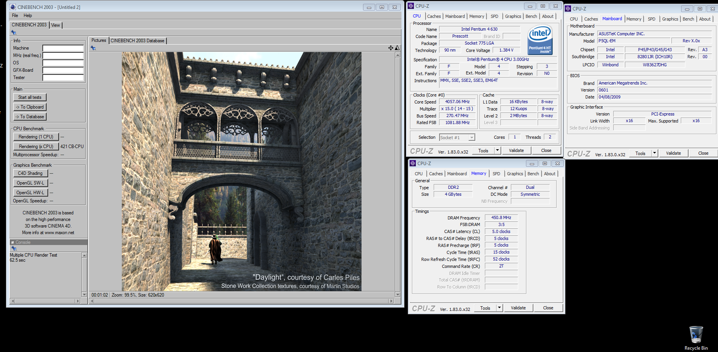Click the Start all tests button

pos(30,97)
